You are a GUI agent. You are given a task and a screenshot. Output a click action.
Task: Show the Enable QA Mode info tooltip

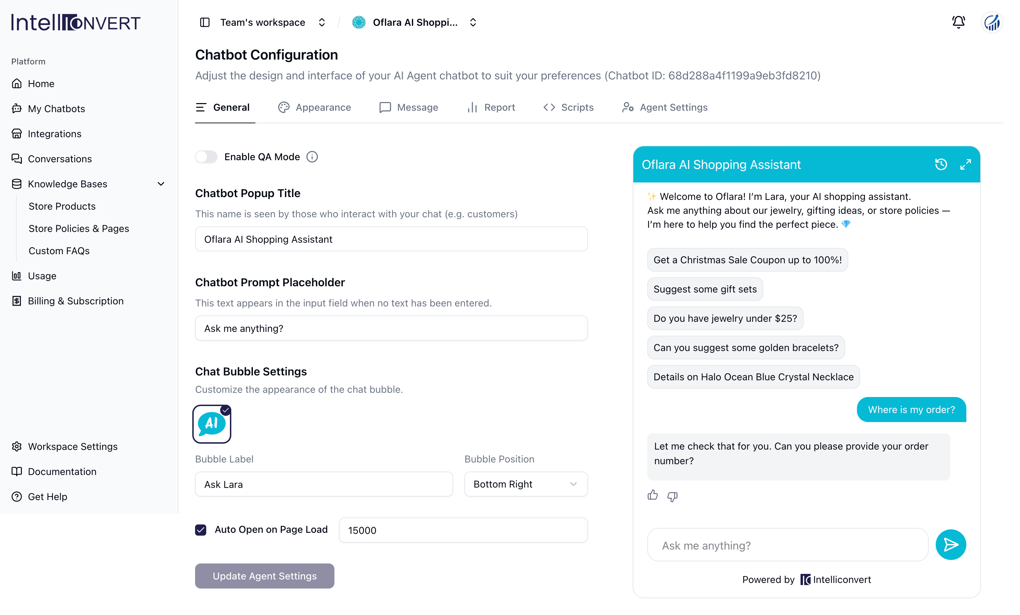[312, 157]
